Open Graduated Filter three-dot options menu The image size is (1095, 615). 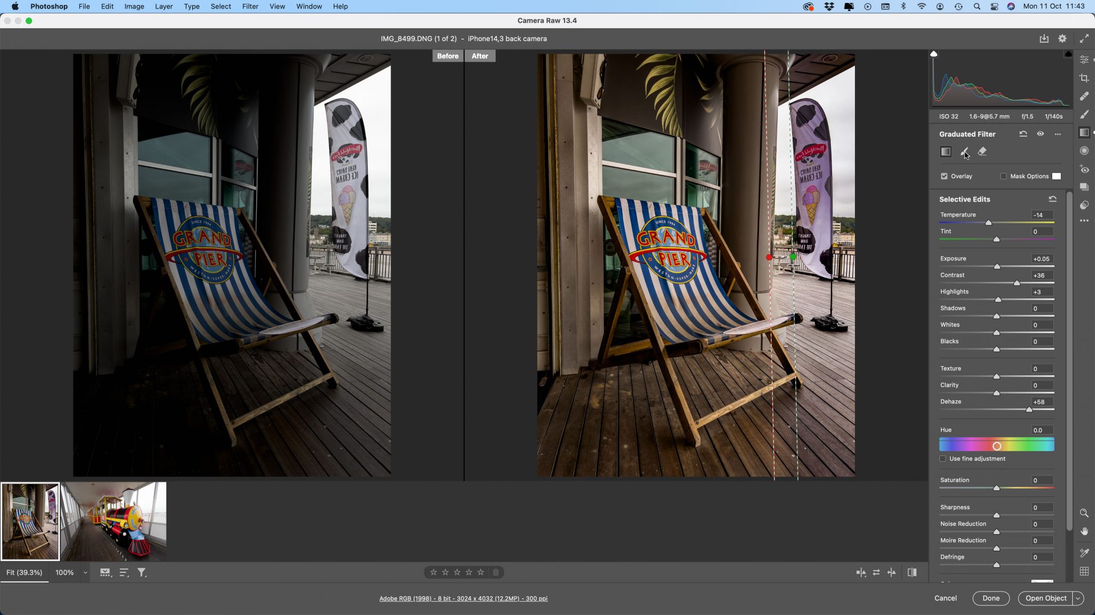tap(1058, 134)
